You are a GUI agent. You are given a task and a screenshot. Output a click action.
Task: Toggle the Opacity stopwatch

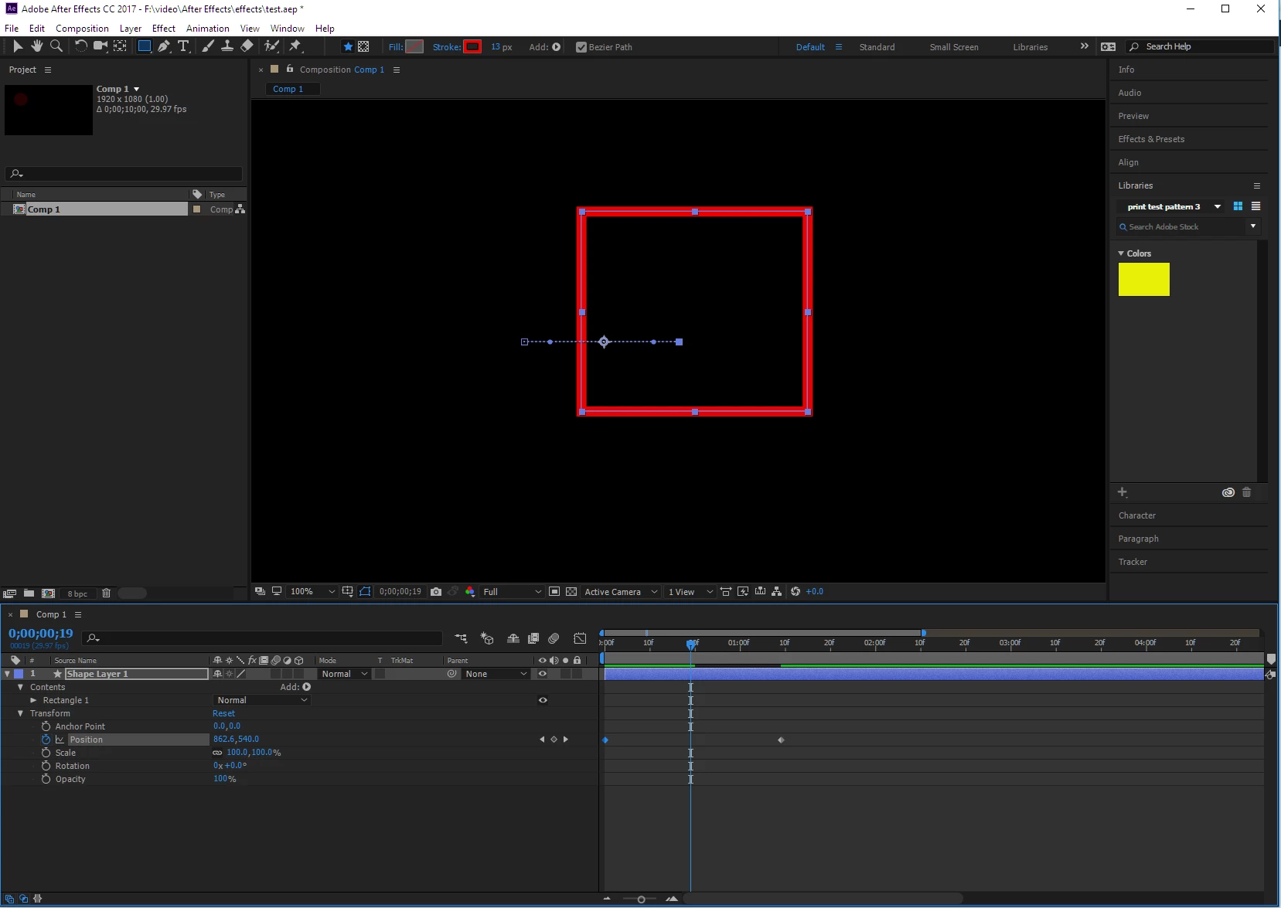click(46, 779)
